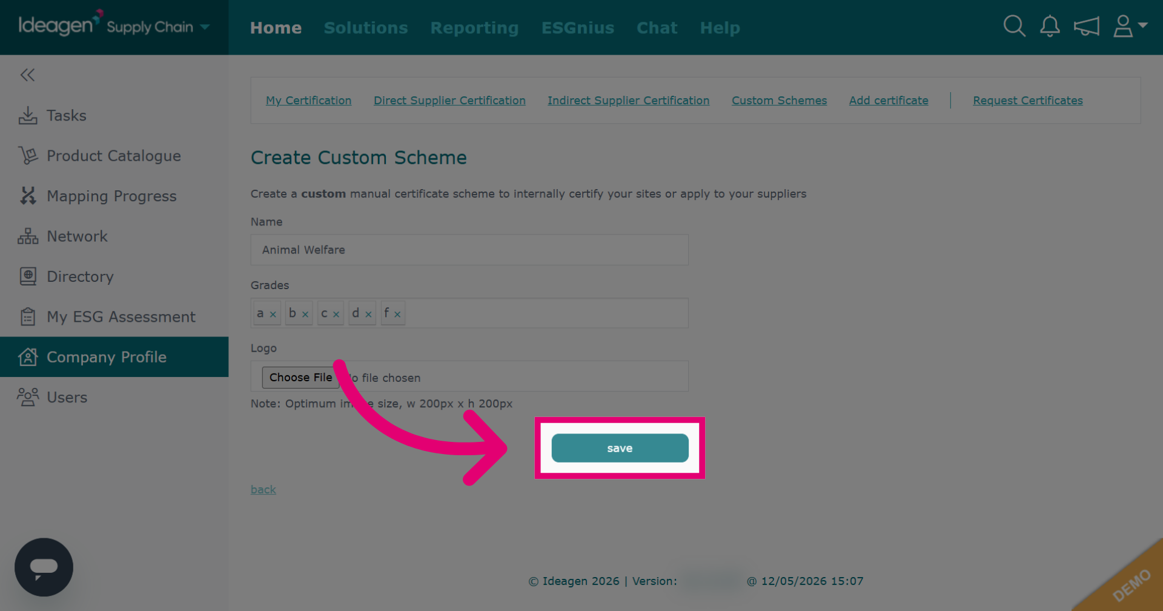Open announcements megaphone icon
The width and height of the screenshot is (1163, 611).
(x=1086, y=27)
